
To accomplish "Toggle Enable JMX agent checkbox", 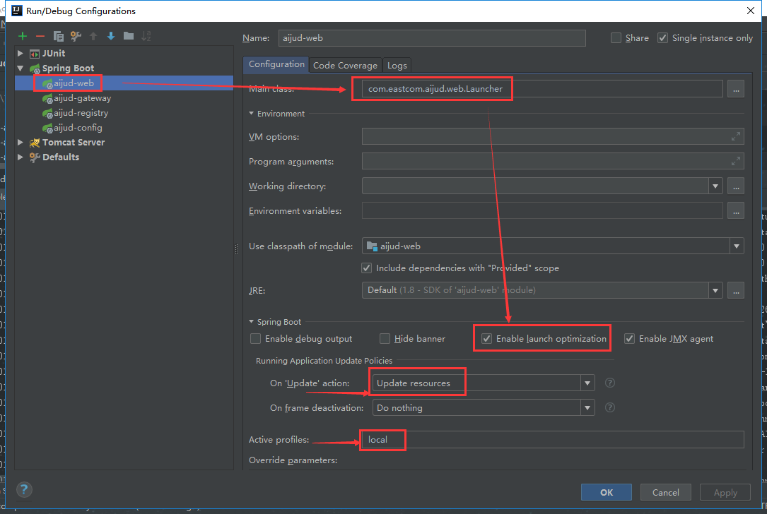I will tap(630, 339).
